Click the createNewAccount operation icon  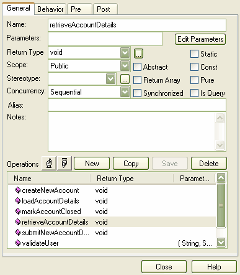coord(18,190)
